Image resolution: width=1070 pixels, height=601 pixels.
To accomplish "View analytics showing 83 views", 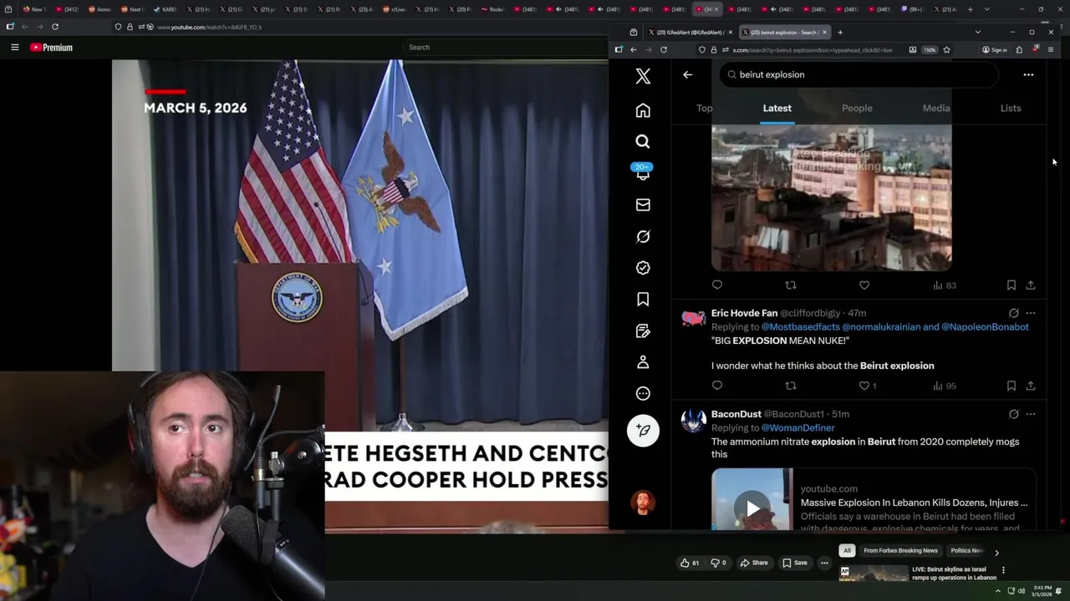I will click(x=945, y=285).
